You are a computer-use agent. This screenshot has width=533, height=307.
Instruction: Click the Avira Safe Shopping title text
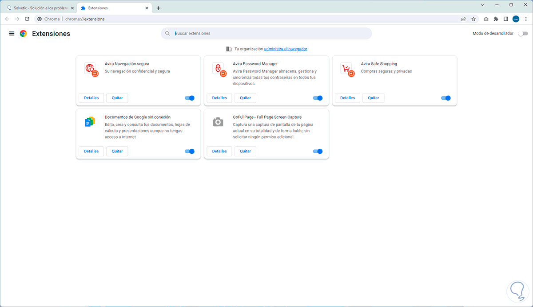click(379, 64)
